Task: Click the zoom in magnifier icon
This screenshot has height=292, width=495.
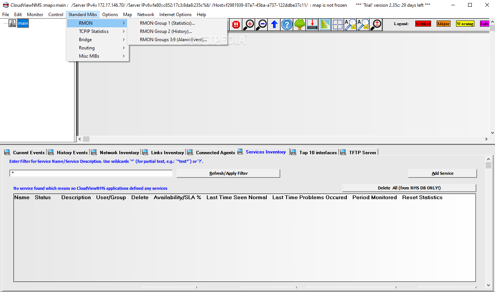Action: pos(249,25)
